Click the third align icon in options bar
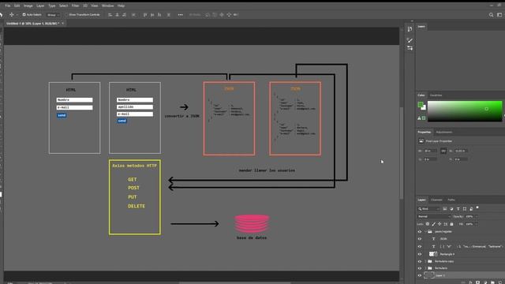Image resolution: width=505 pixels, height=284 pixels. 125,15
